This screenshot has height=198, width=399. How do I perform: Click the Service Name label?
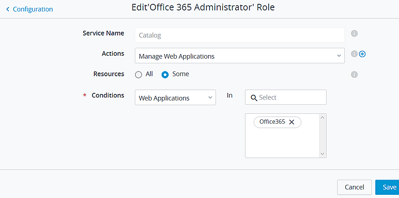click(x=103, y=33)
